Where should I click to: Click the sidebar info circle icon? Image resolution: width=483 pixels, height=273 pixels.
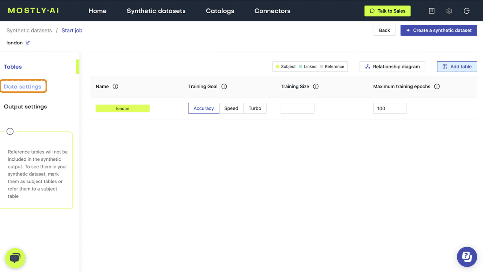(x=10, y=131)
